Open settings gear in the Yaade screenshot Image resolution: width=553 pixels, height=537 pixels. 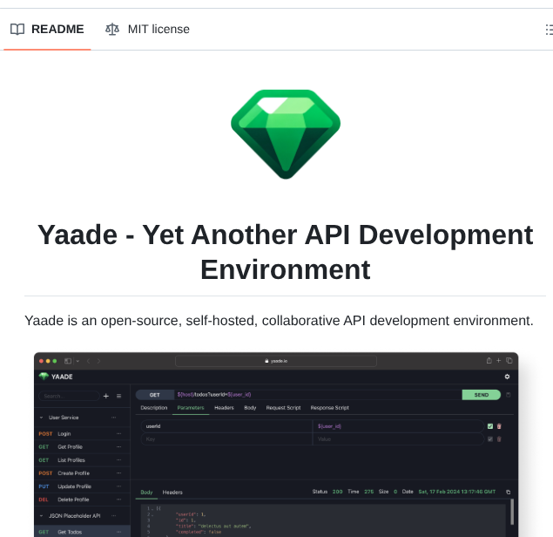pyautogui.click(x=507, y=377)
